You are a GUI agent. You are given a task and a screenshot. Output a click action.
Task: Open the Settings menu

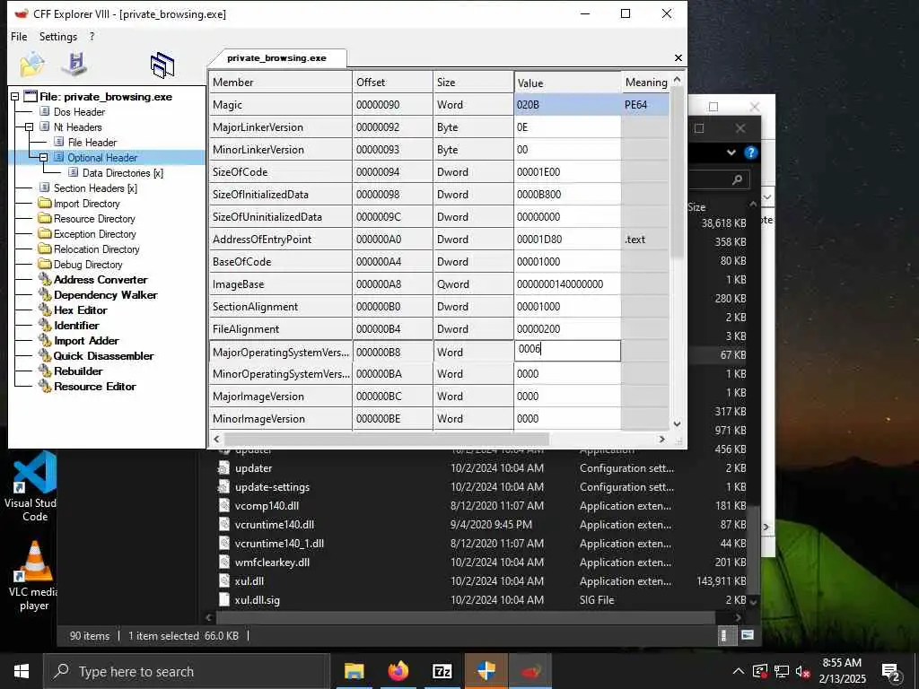(58, 36)
